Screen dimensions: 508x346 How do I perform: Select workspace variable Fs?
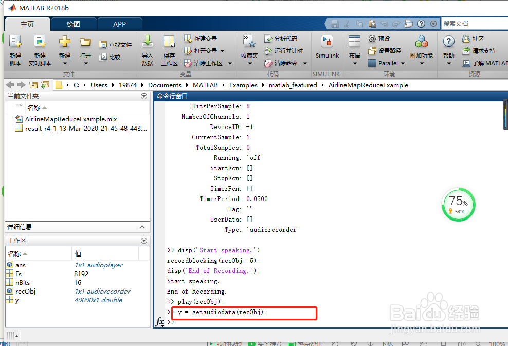click(18, 274)
